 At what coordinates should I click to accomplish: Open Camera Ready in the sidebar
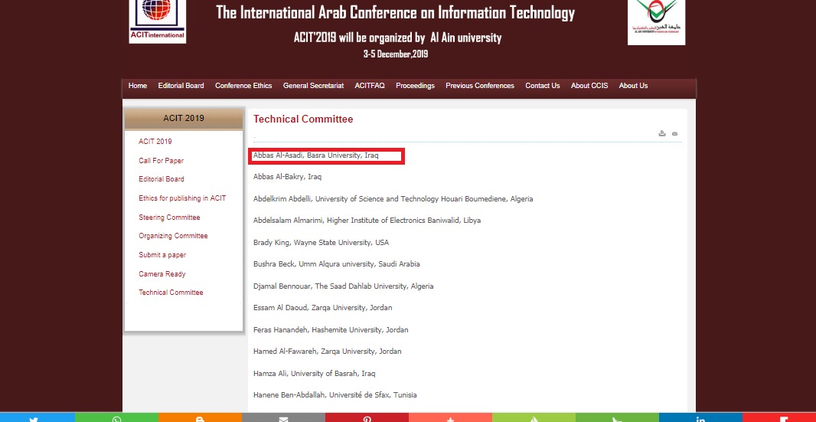(162, 274)
